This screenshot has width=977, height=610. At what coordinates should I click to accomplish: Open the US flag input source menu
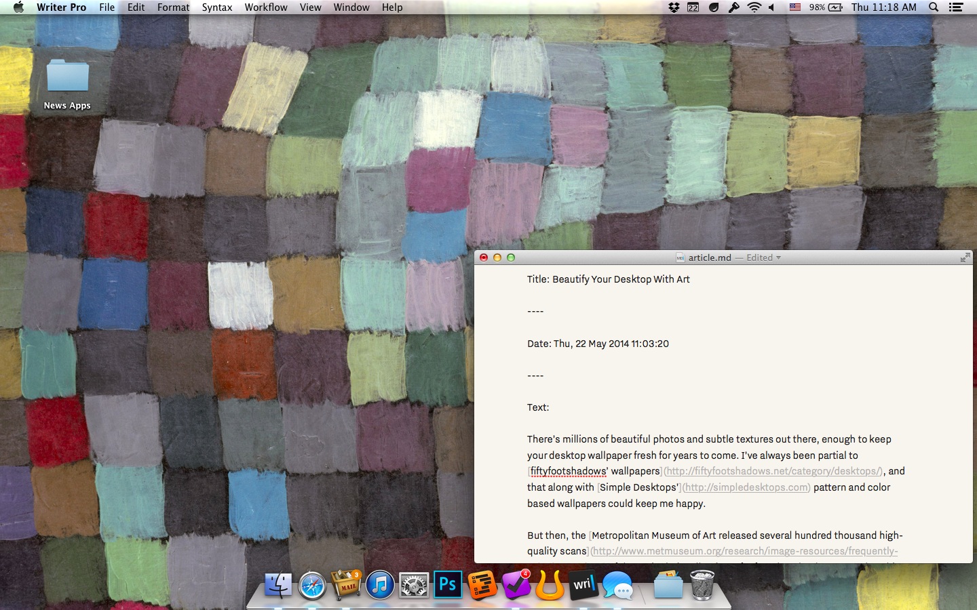coord(795,7)
